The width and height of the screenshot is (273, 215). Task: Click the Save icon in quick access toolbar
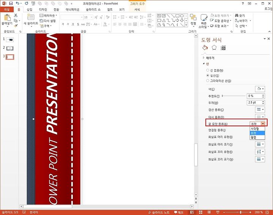pos(11,3)
